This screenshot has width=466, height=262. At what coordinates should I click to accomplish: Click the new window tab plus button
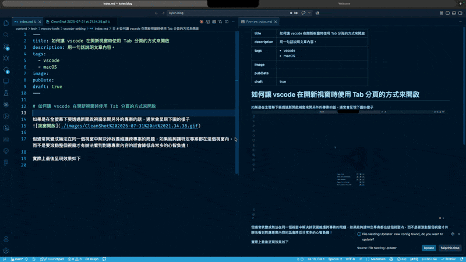[461, 3]
